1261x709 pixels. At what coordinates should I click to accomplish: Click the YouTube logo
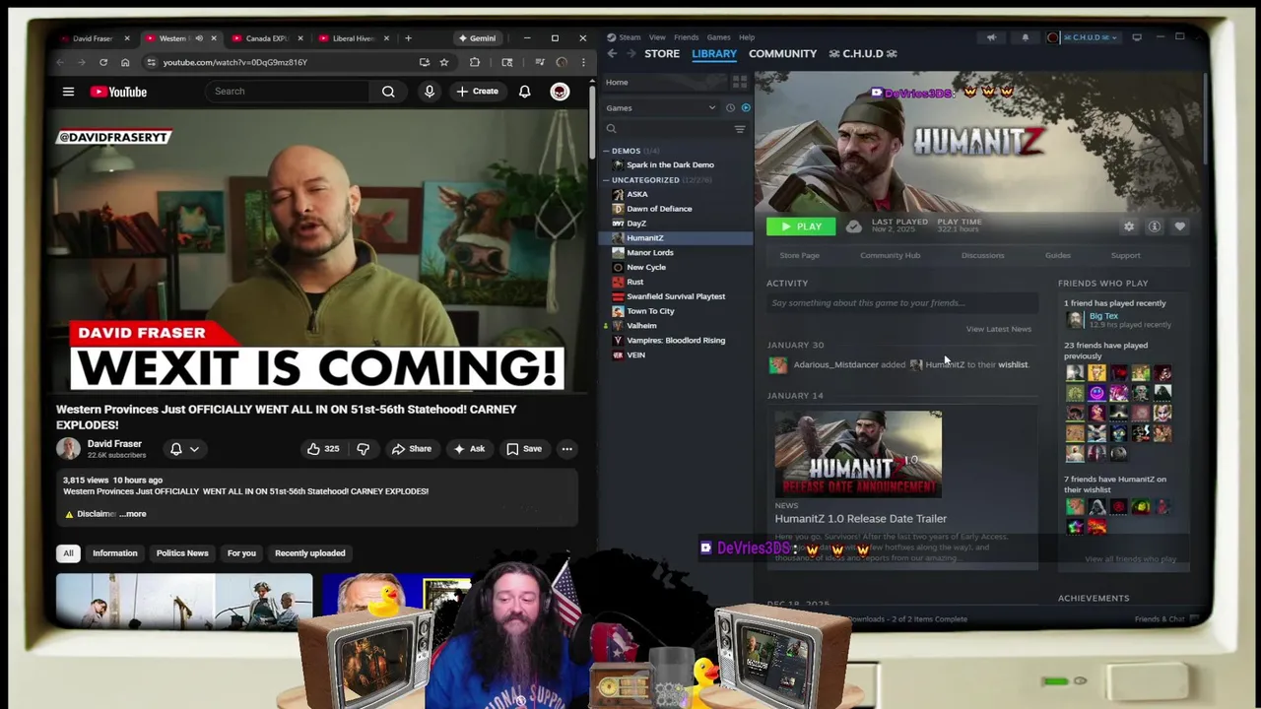118,92
